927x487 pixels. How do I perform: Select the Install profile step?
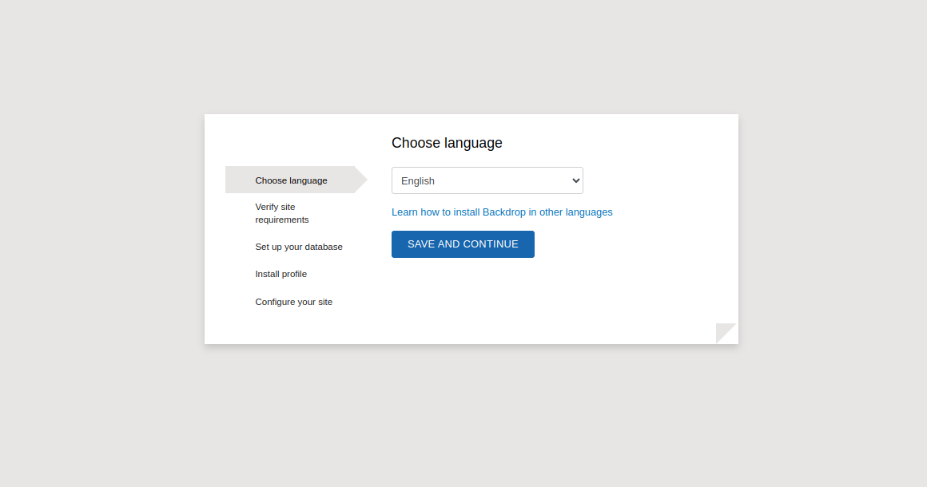click(x=280, y=274)
